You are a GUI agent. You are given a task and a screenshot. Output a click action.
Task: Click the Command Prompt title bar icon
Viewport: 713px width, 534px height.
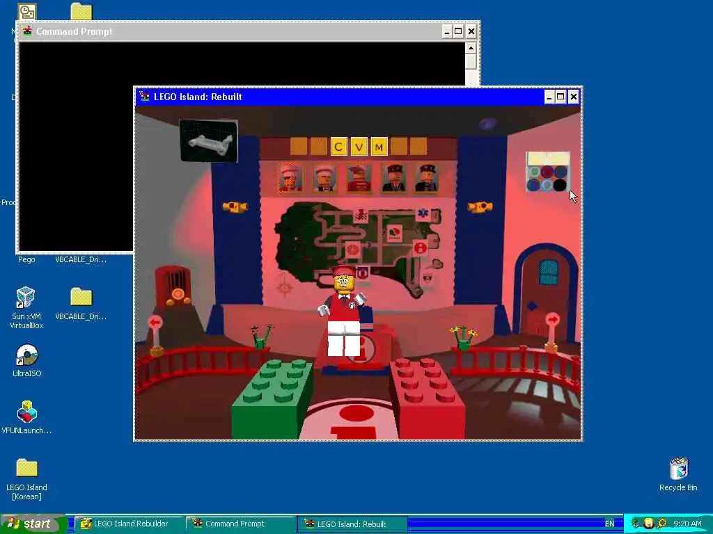27,31
